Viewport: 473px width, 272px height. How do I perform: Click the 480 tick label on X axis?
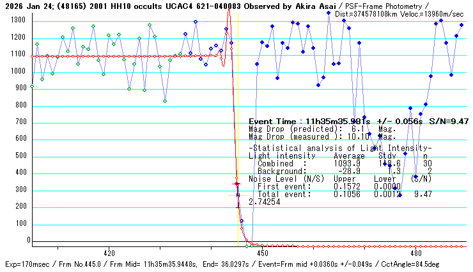point(415,253)
